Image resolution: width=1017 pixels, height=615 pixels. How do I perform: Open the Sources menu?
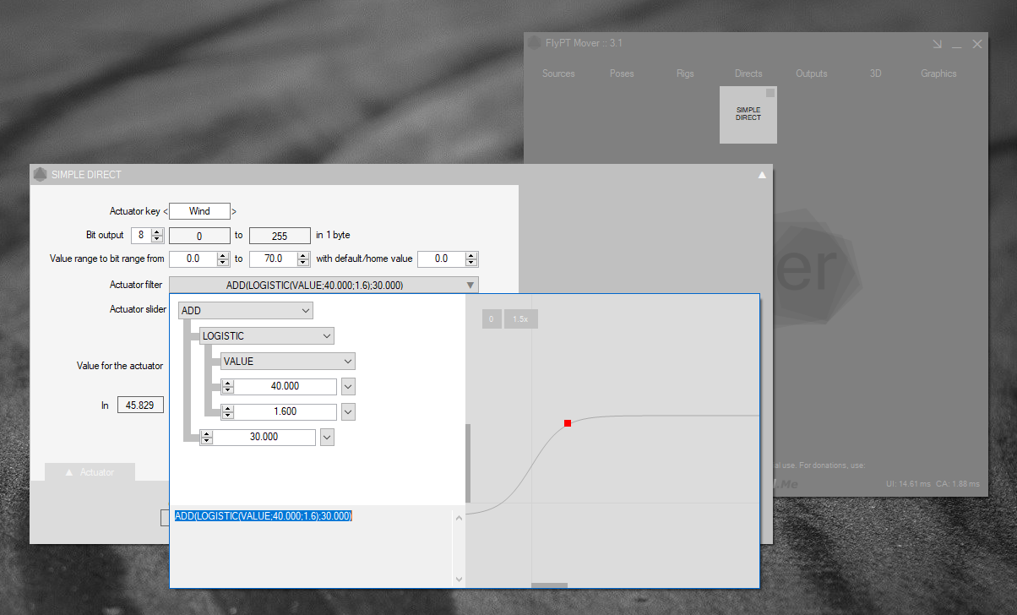click(558, 73)
